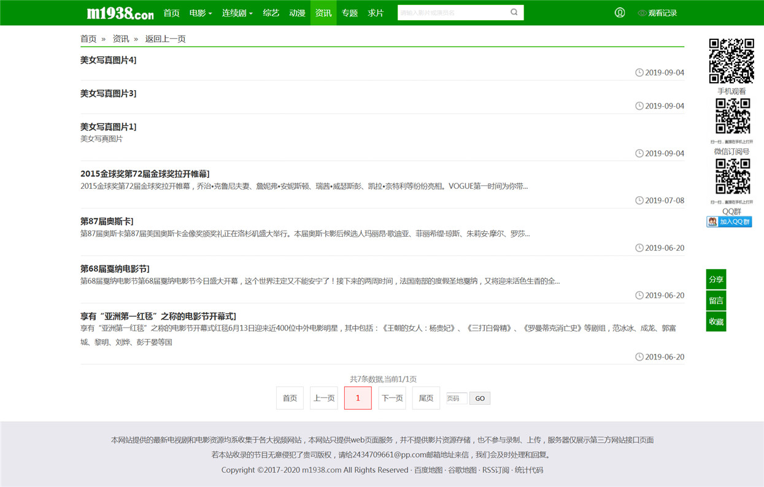This screenshot has width=764, height=487.
Task: Click the m1938.com site logo
Action: click(x=120, y=13)
